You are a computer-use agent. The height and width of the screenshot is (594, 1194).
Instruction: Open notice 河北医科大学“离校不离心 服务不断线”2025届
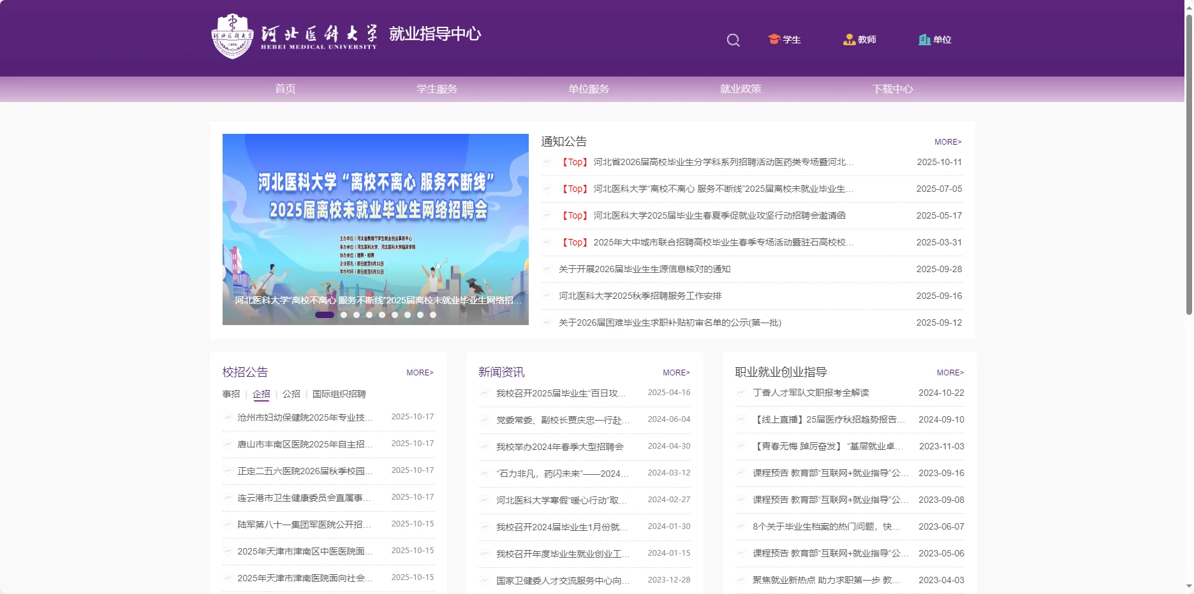[706, 189]
